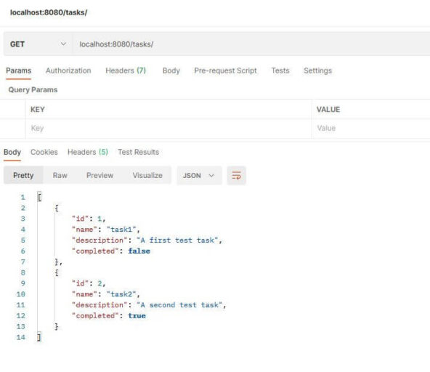Click the chevron beside the GET method

[63, 44]
